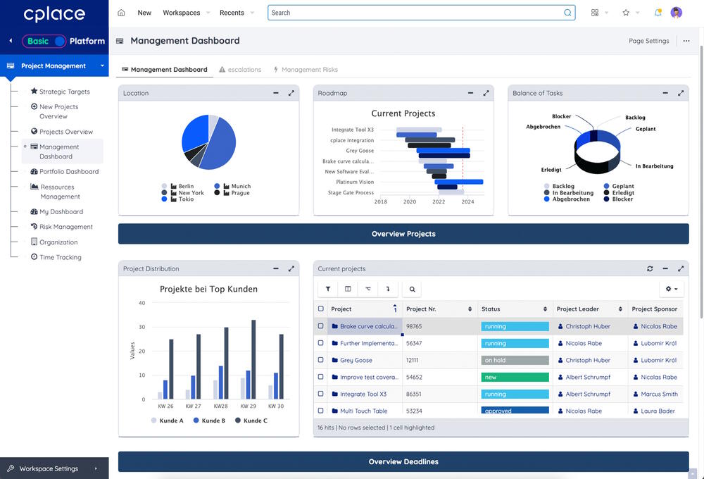Open the notifications bell
The image size is (704, 479).
(x=658, y=13)
